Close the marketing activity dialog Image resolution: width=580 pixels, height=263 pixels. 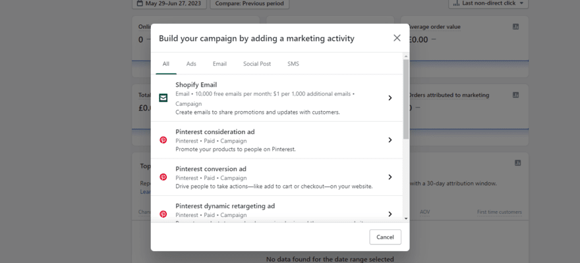pos(397,38)
